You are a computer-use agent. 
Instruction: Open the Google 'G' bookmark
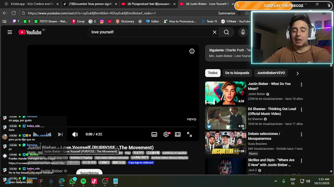click(x=92, y=21)
